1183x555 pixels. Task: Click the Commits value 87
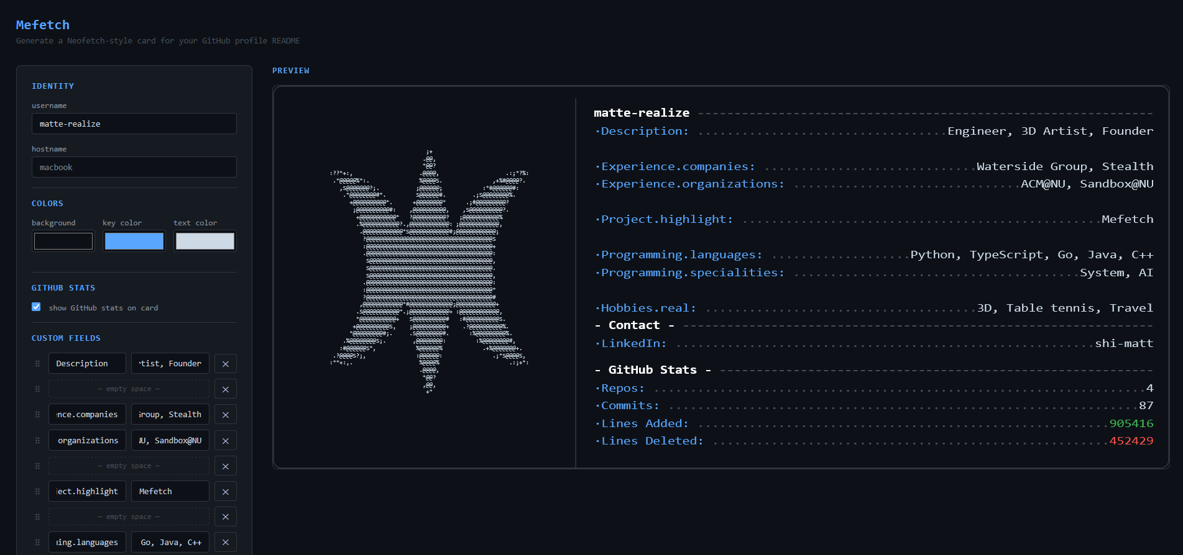(1146, 405)
